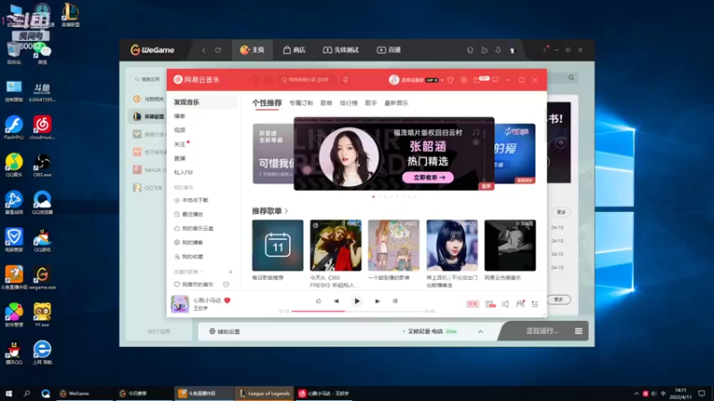Image resolution: width=714 pixels, height=401 pixels.
Task: Open the 推荐歌单 heading link
Action: pyautogui.click(x=270, y=211)
